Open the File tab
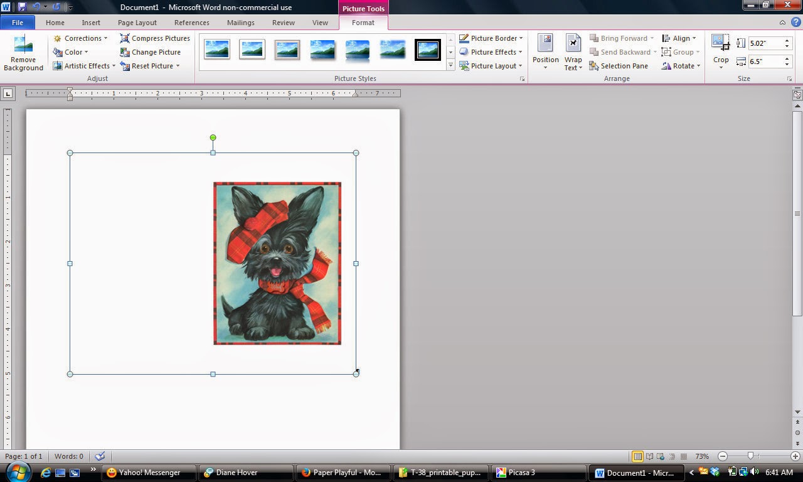Viewport: 803px width, 482px height. 18,23
